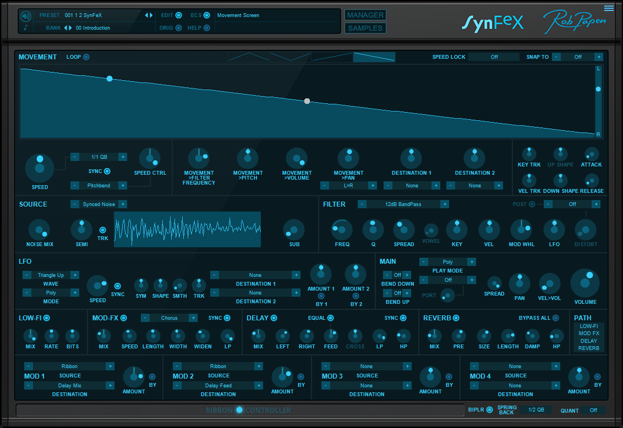Image resolution: width=623 pixels, height=428 pixels.
Task: Open the SAMPLES tab
Action: [x=365, y=28]
